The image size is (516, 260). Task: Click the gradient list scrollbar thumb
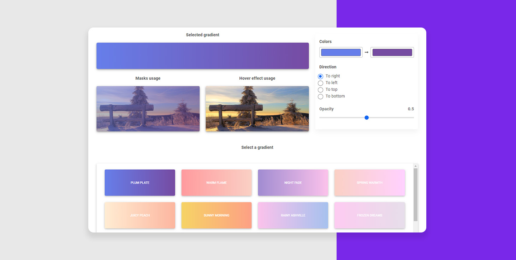tap(416, 194)
